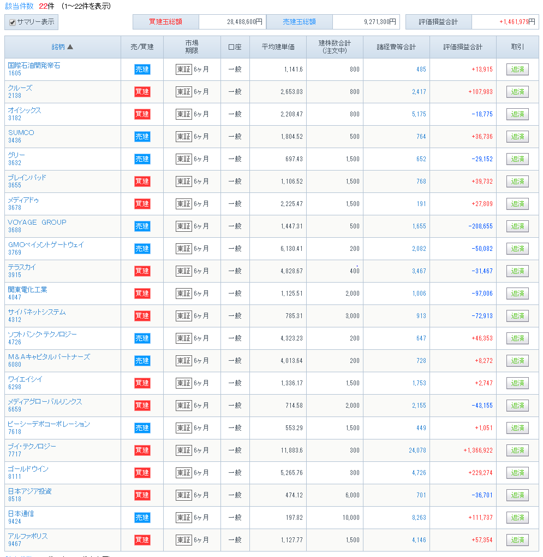
Task: Click the 買建 badge in ゴールドウイン row
Action: pyautogui.click(x=142, y=472)
